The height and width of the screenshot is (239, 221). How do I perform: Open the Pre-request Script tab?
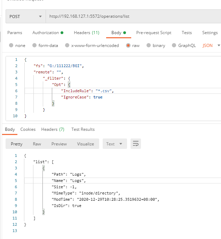click(x=154, y=33)
